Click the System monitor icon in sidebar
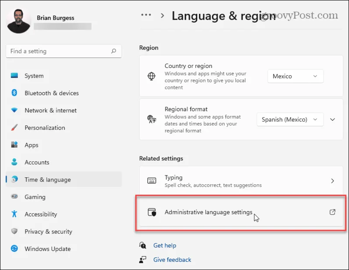Screen dimensions: 349x270 14,75
